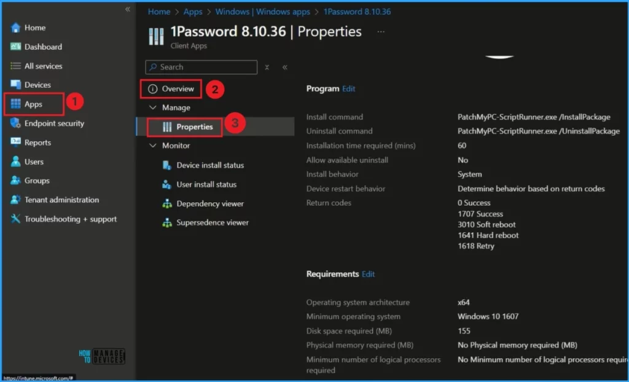Collapse the resource menu pane

pos(285,68)
